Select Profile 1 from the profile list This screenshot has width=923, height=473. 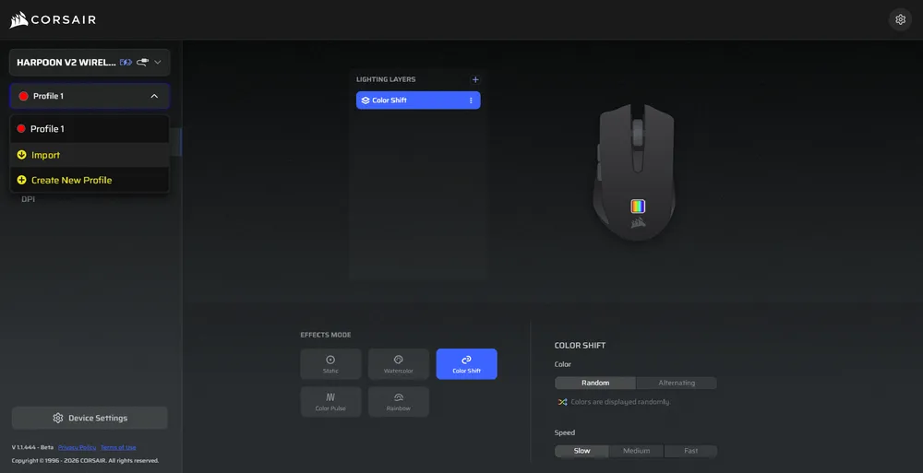point(90,129)
